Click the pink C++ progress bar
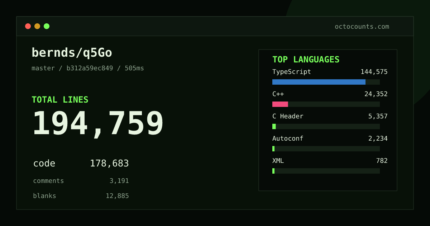This screenshot has width=430, height=226. (280, 104)
